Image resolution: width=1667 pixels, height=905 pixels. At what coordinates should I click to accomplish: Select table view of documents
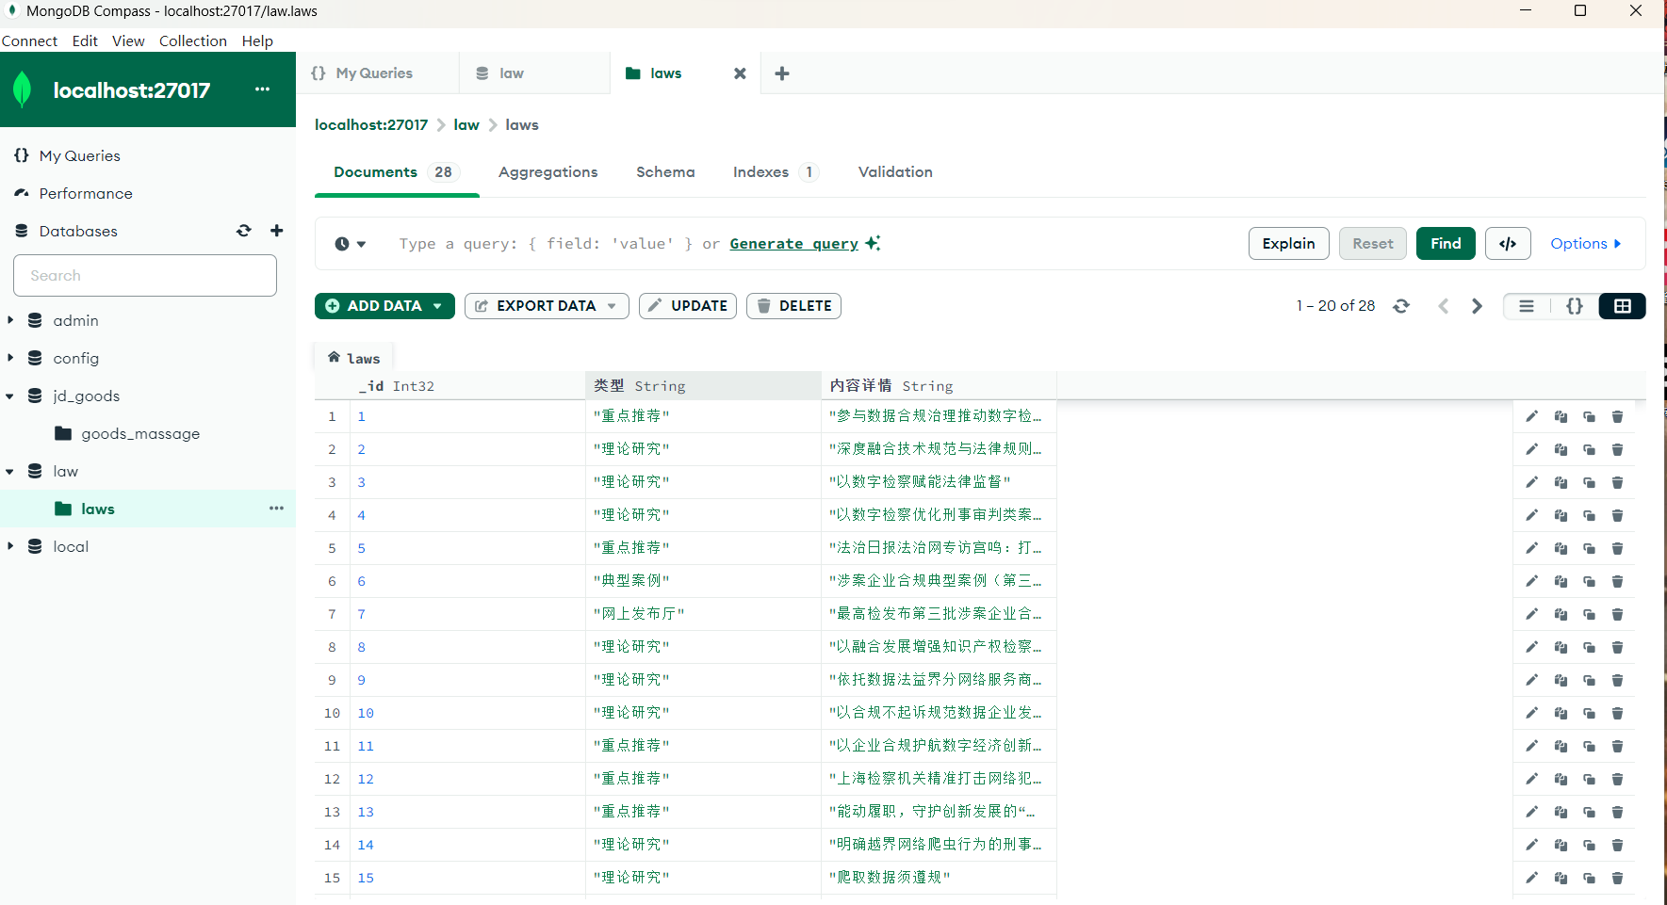[x=1622, y=306]
